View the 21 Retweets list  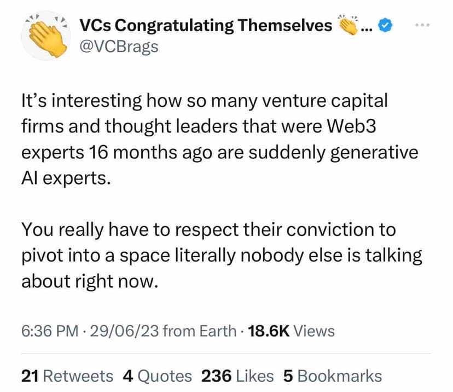coord(67,376)
